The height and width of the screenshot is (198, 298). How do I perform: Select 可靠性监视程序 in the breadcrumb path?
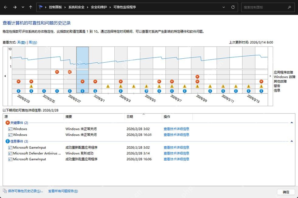tap(125, 7)
